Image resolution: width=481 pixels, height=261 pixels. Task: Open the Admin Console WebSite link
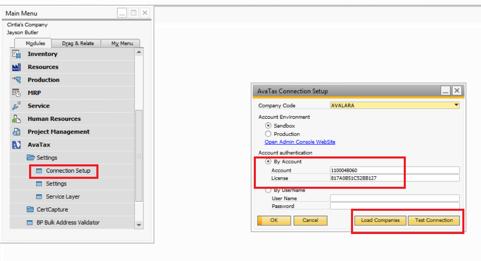click(x=300, y=142)
